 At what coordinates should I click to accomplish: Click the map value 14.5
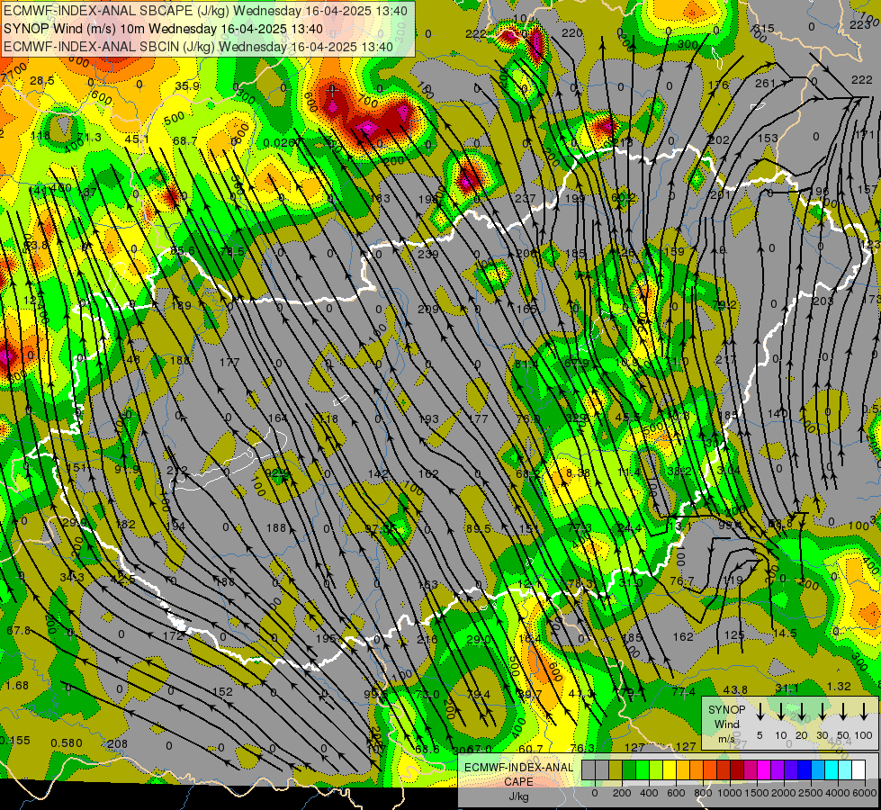[x=785, y=634]
